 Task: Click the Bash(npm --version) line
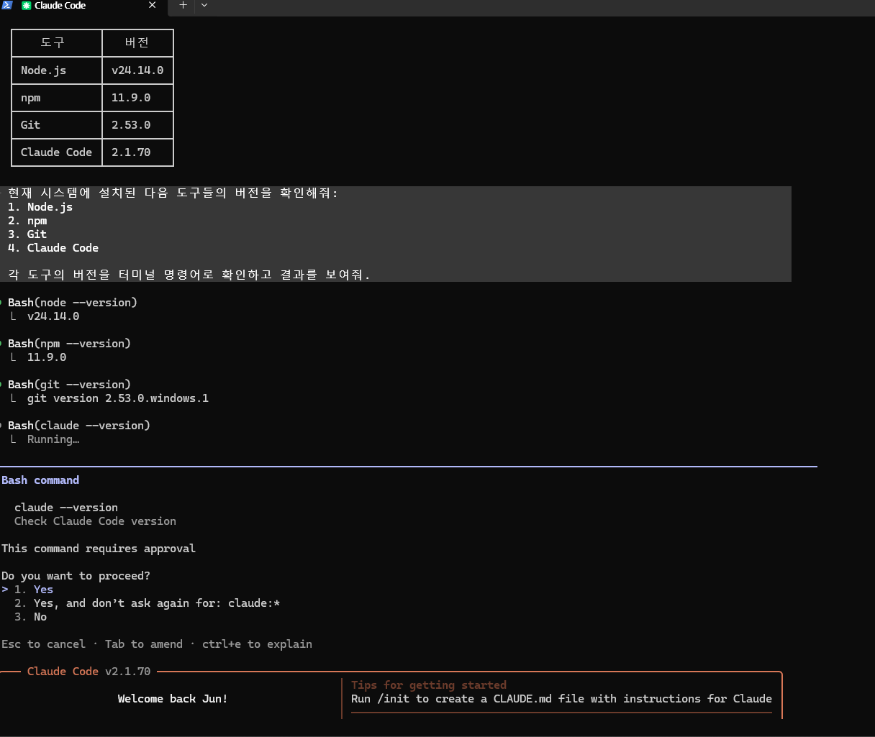pos(69,344)
